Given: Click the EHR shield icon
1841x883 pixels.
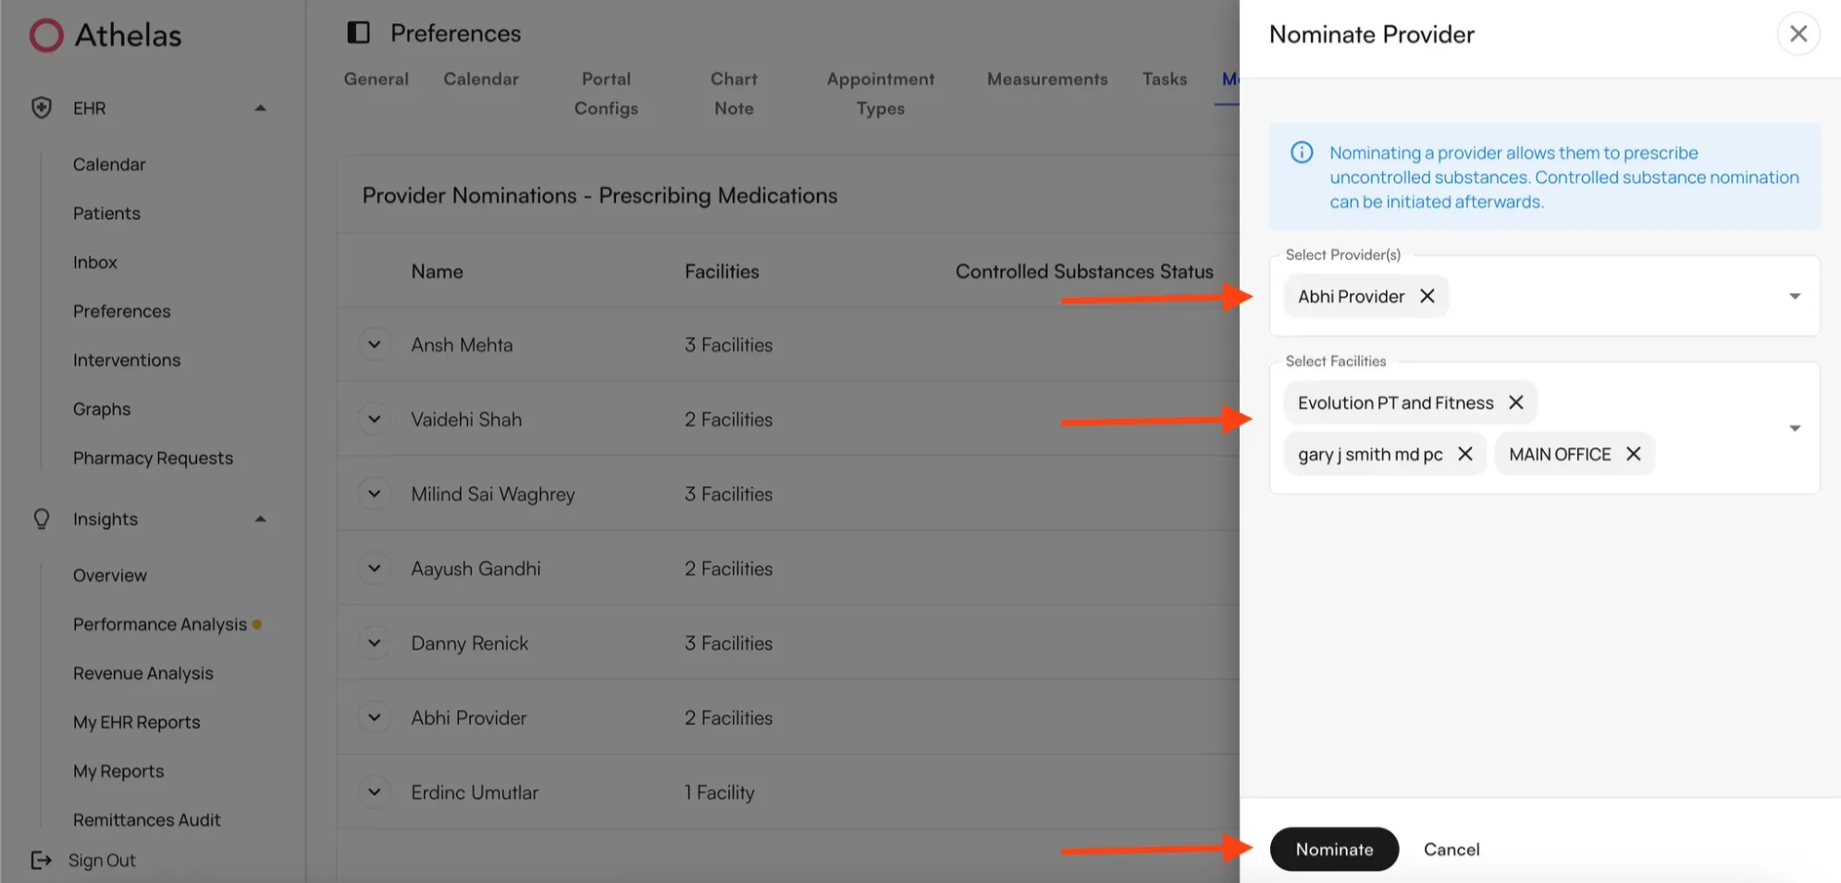Looking at the screenshot, I should (42, 108).
